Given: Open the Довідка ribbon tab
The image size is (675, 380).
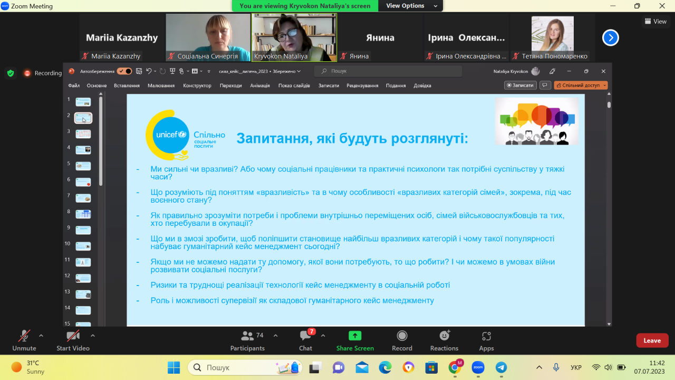Looking at the screenshot, I should click(422, 85).
